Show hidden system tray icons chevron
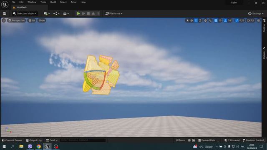The image size is (267, 150). [217, 146]
